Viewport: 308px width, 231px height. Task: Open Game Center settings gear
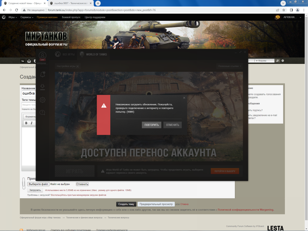point(43,100)
